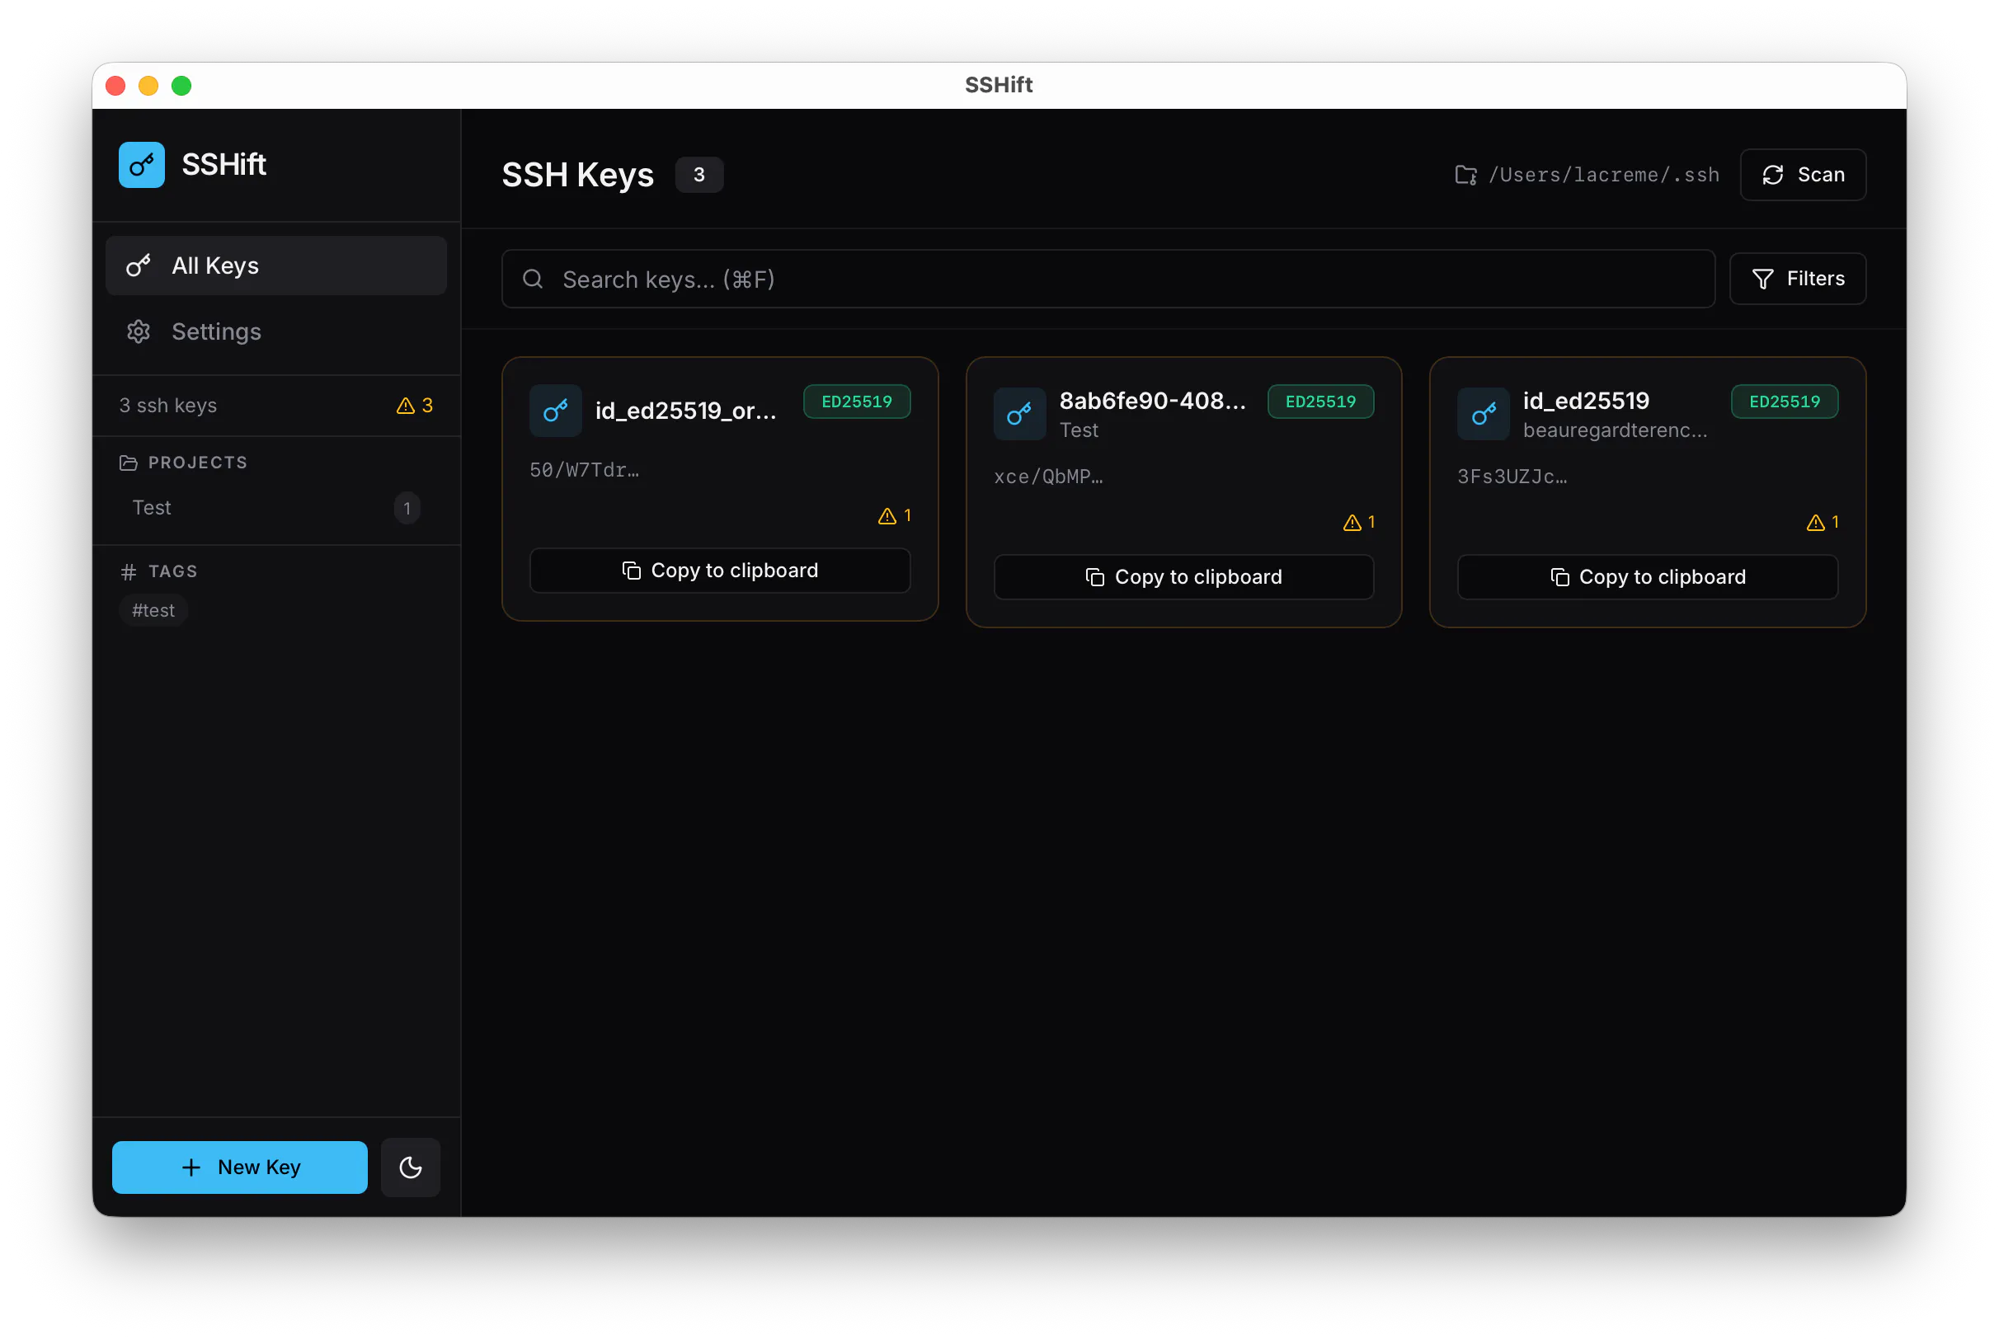This screenshot has height=1339, width=1999.
Task: Click the warning triangle beside 3 ssh keys
Action: tap(406, 406)
